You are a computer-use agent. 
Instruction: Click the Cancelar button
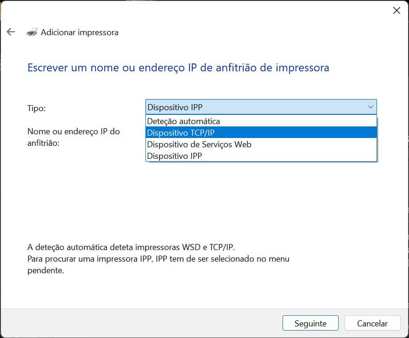tap(372, 323)
